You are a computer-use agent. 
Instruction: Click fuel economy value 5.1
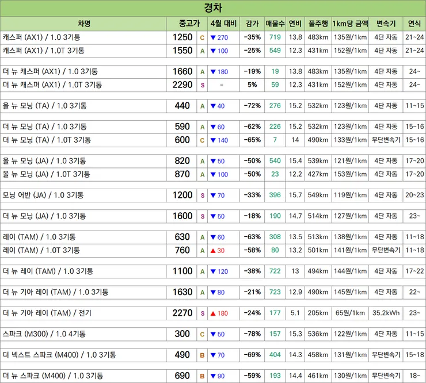295,313
